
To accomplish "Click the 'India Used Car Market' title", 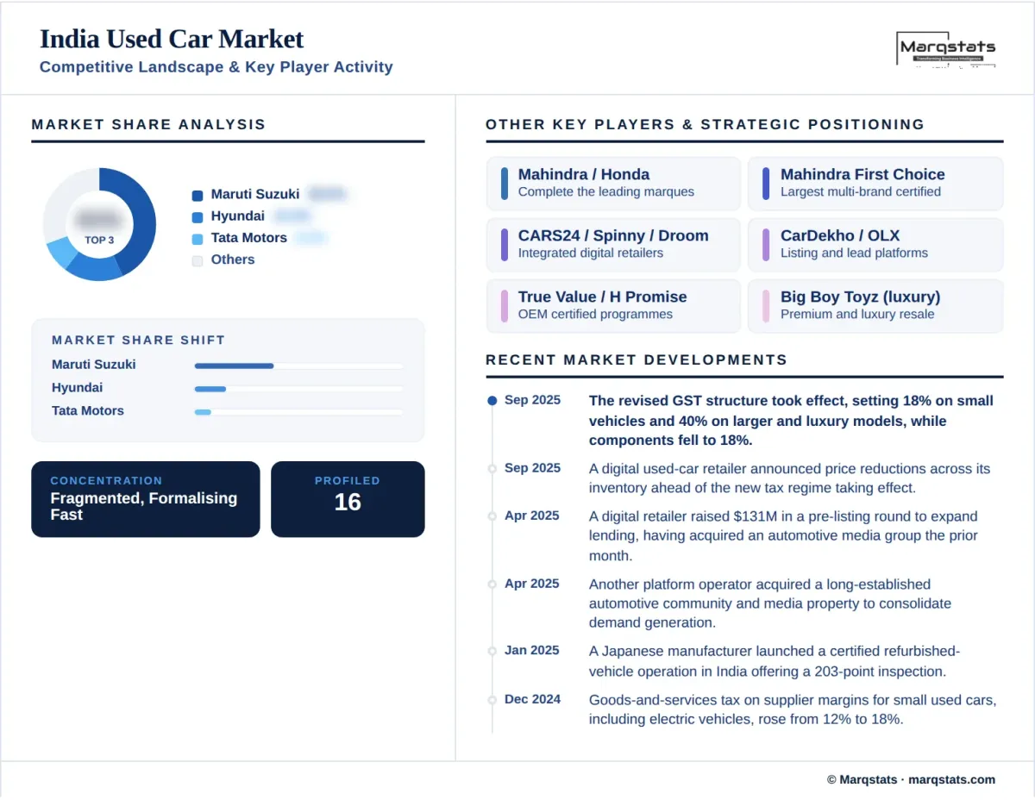I will click(x=172, y=39).
